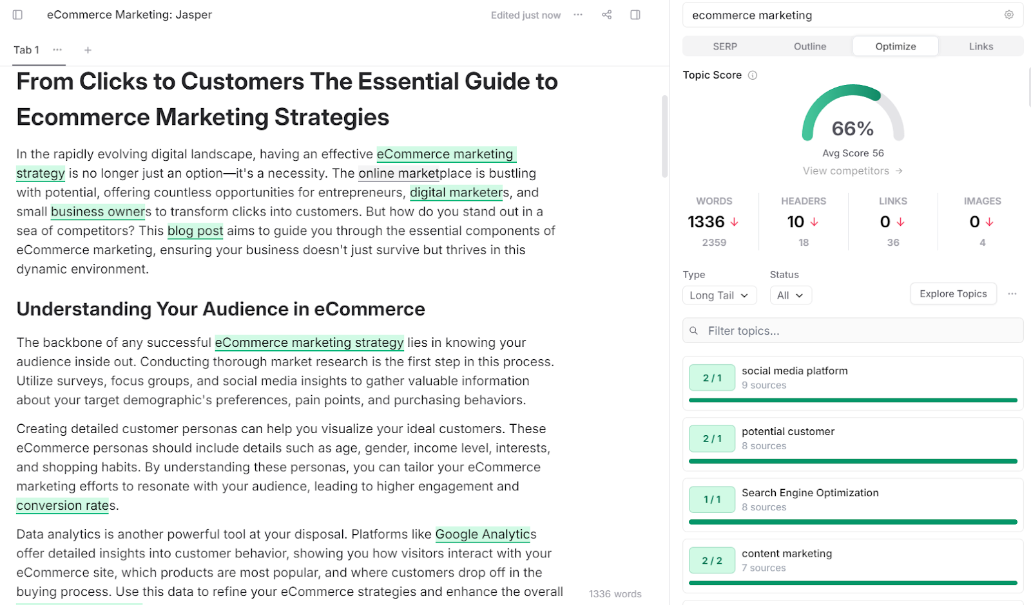Select the potential customer topic

pyautogui.click(x=853, y=443)
